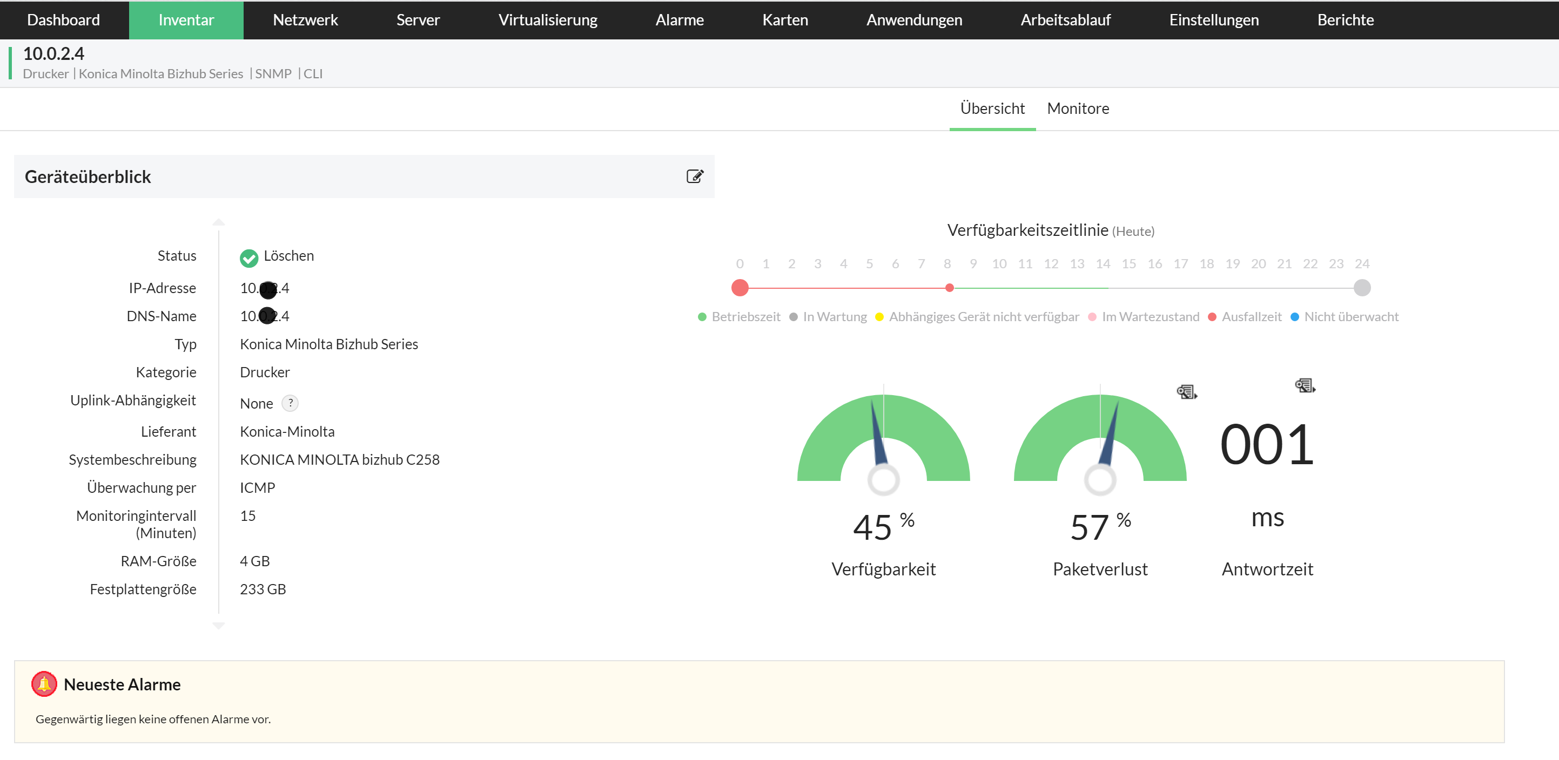
Task: Click the Löschen status text
Action: coord(288,256)
